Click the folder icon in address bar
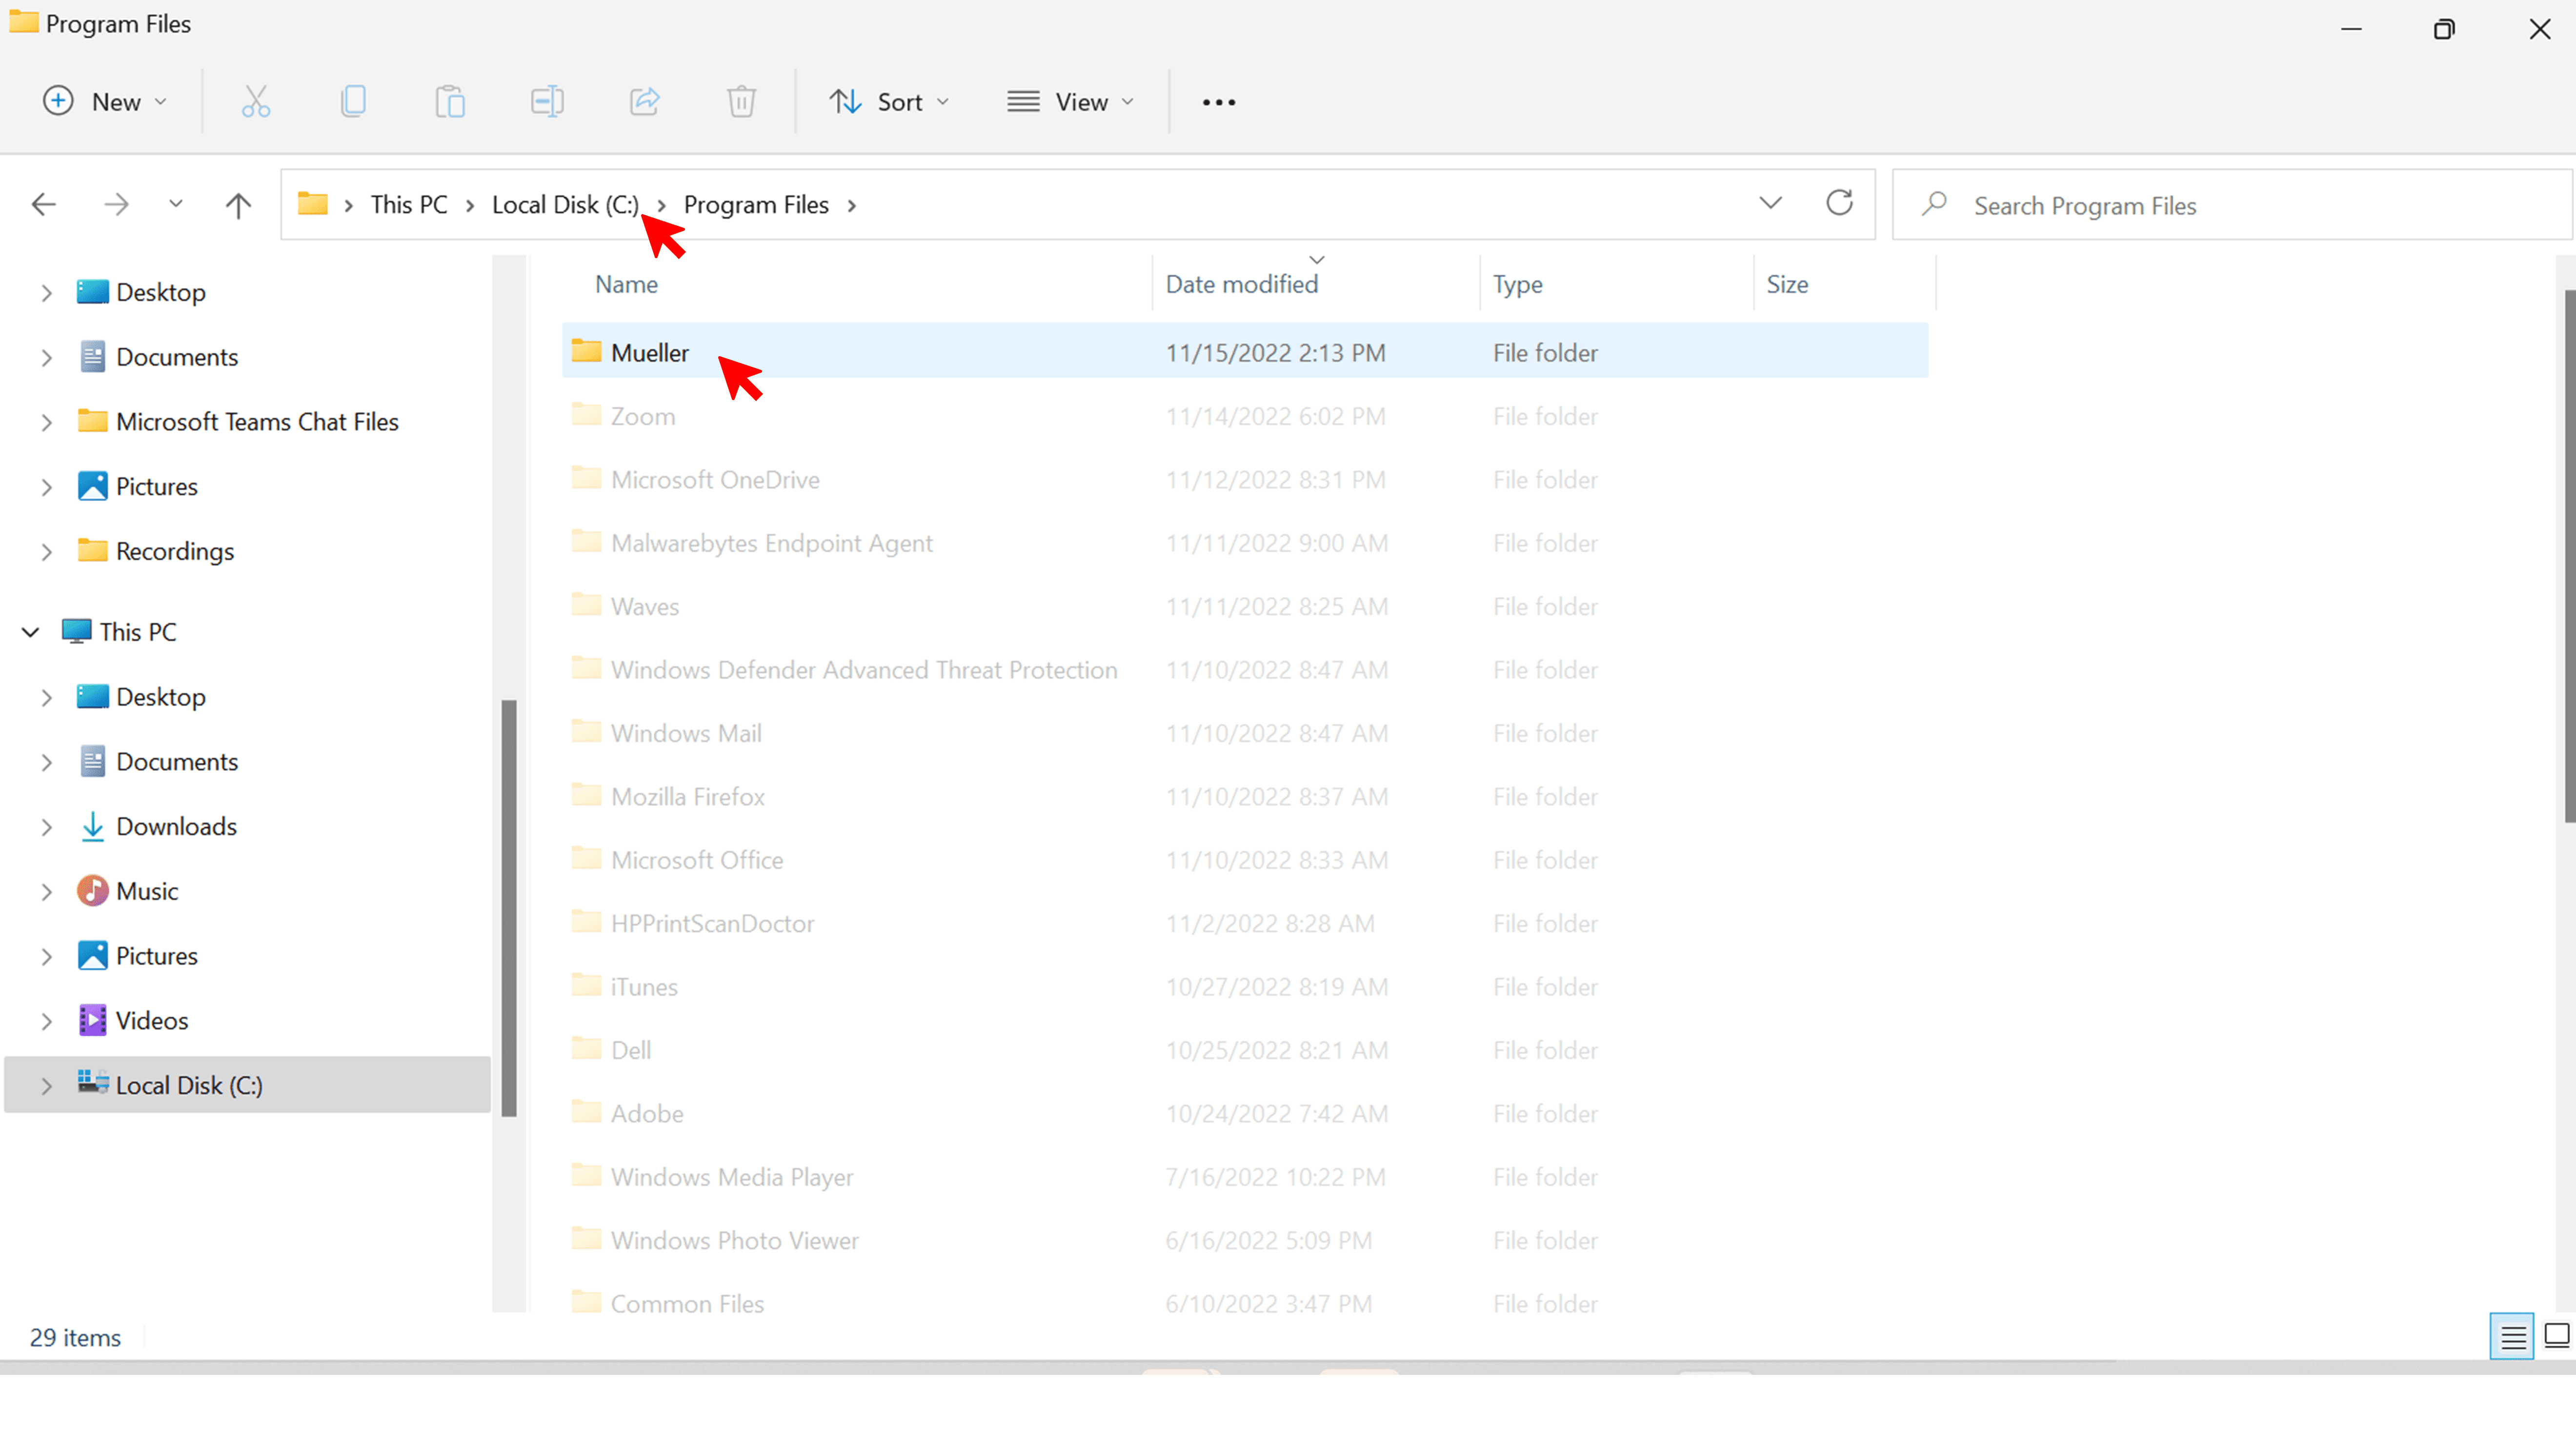Image resolution: width=2576 pixels, height=1452 pixels. [x=313, y=204]
